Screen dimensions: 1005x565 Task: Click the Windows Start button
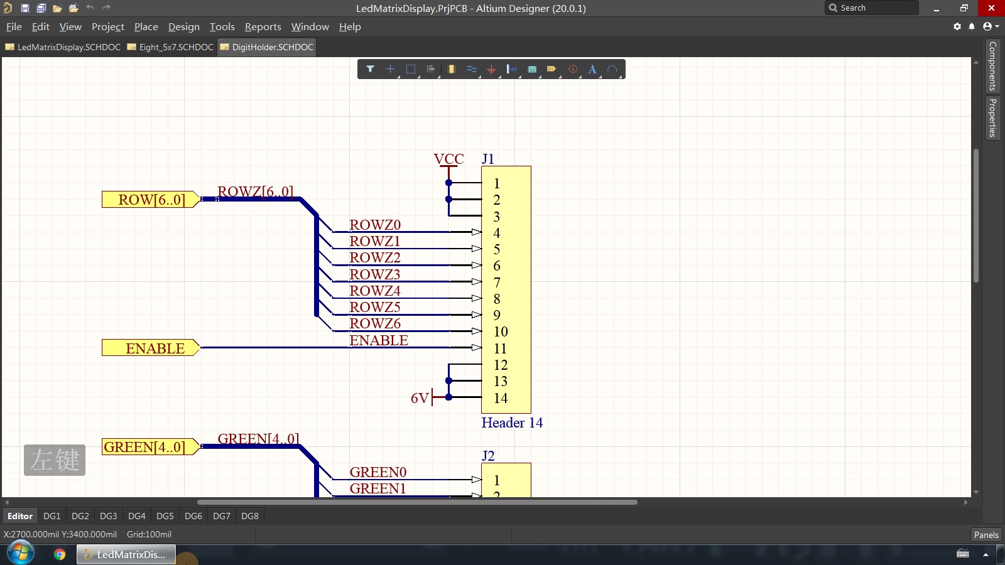[x=21, y=553]
